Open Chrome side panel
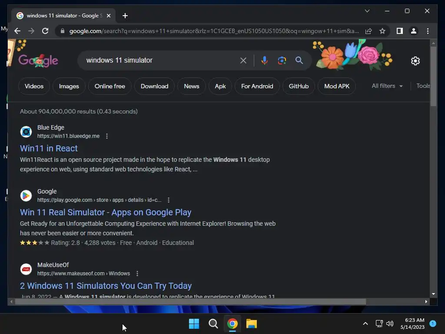This screenshot has width=445, height=334. click(x=400, y=31)
